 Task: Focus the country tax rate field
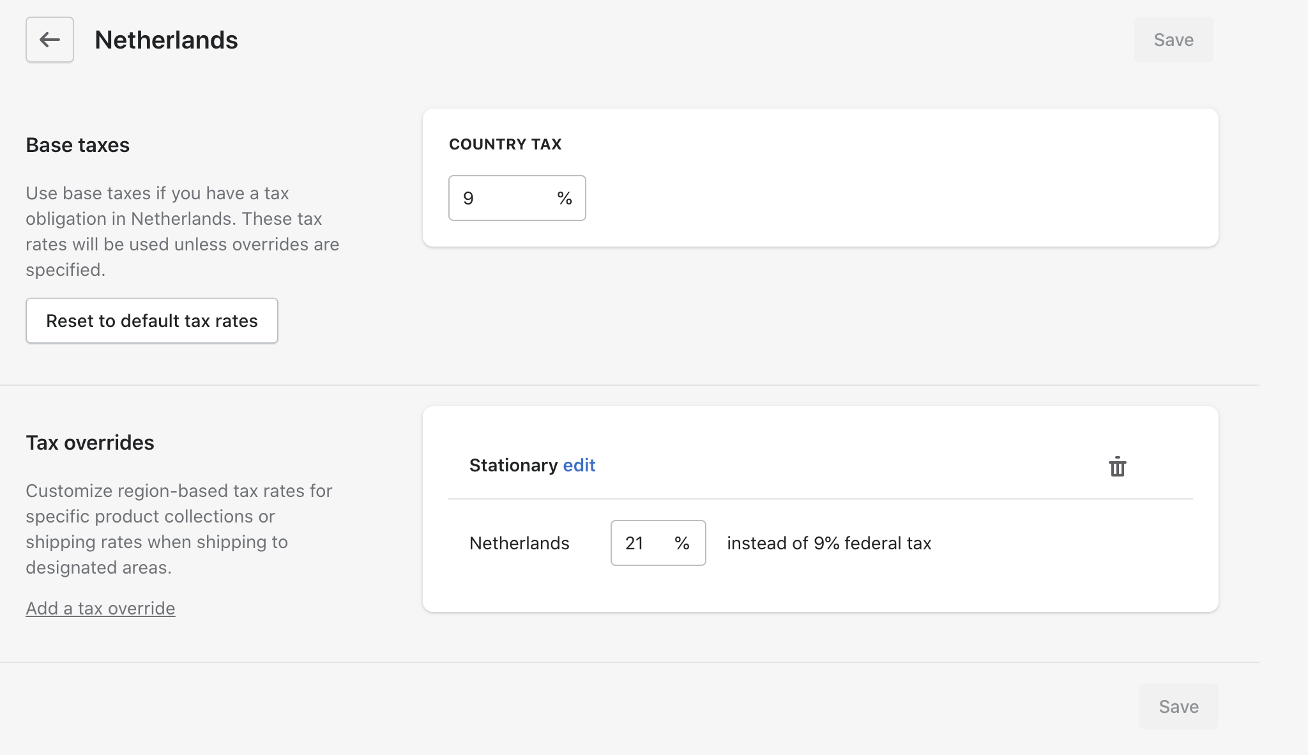click(501, 198)
